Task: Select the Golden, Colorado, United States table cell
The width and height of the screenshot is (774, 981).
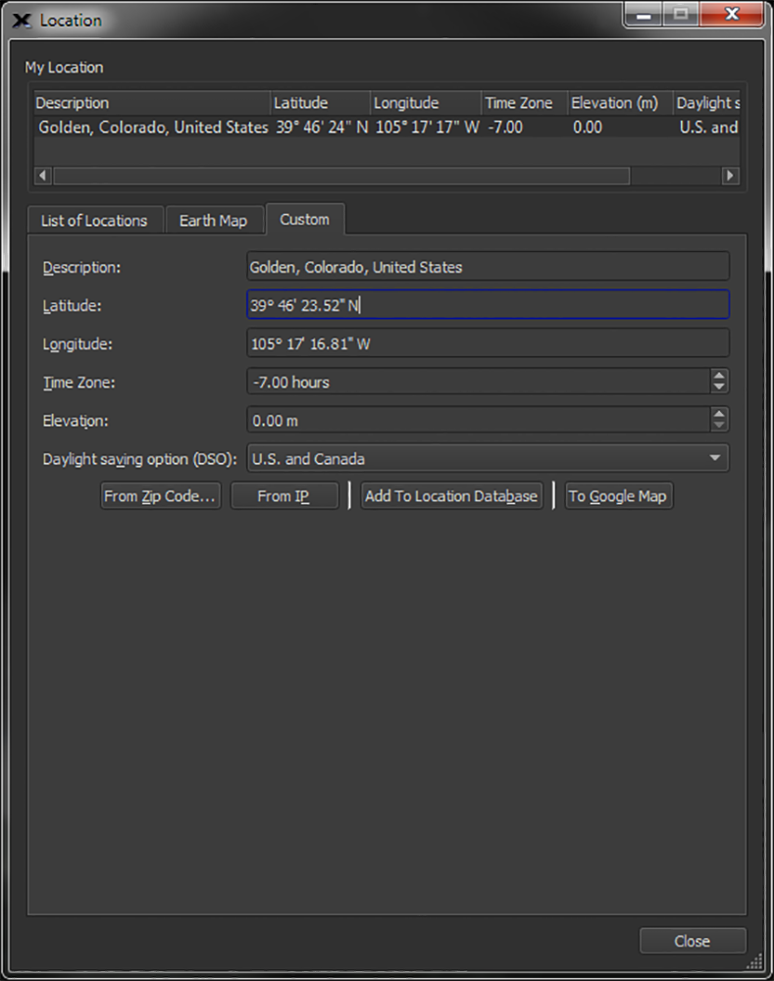Action: tap(153, 127)
